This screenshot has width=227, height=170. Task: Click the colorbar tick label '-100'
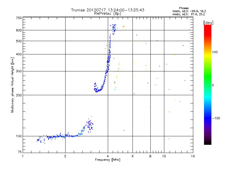(x=216, y=118)
